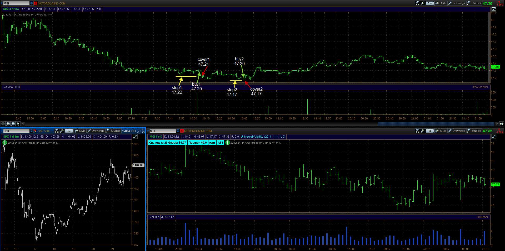Expand the SPX symbol dropdown arrow
505x251 pixels.
tap(32, 131)
